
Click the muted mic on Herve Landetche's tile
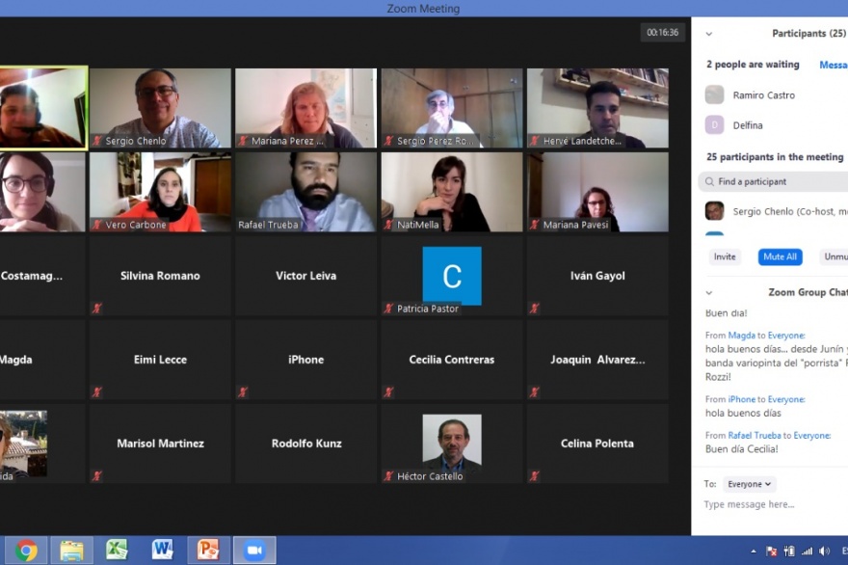(535, 141)
